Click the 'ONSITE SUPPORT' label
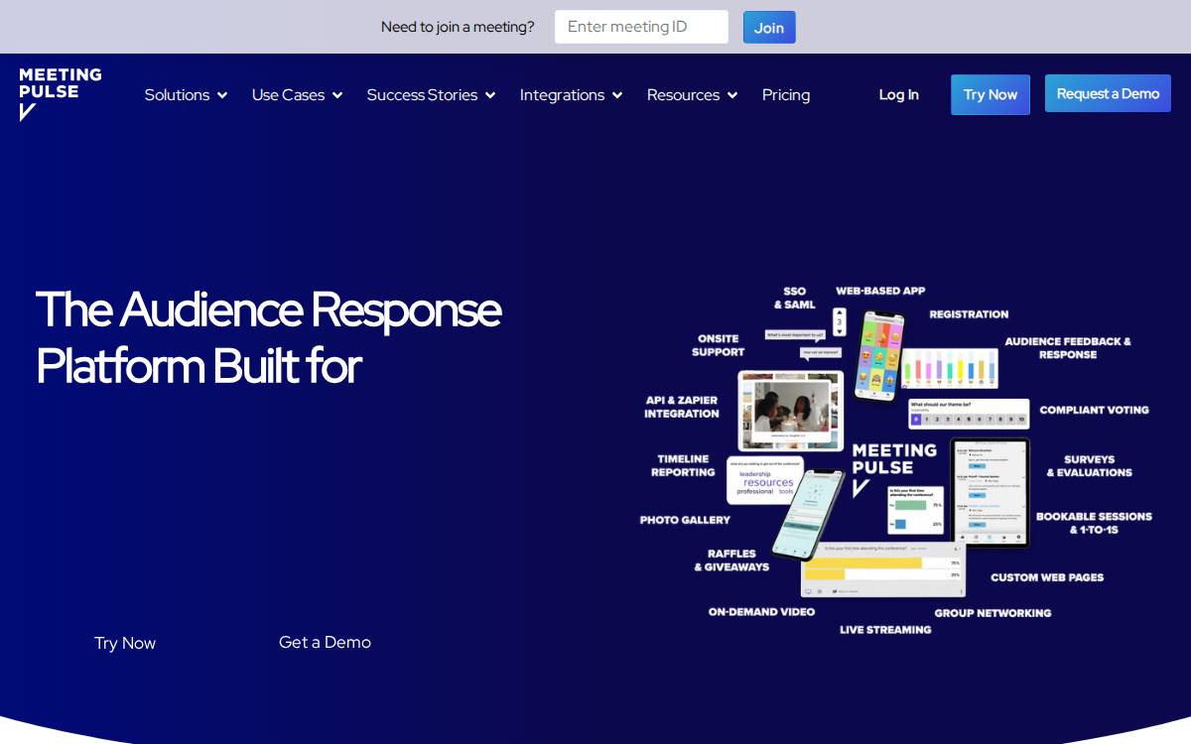This screenshot has width=1191, height=744. (x=719, y=345)
